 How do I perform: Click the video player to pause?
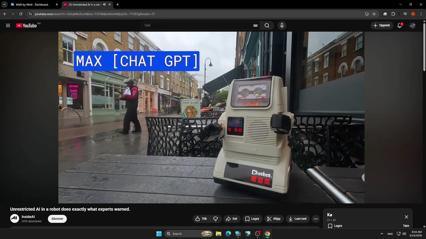(211, 118)
